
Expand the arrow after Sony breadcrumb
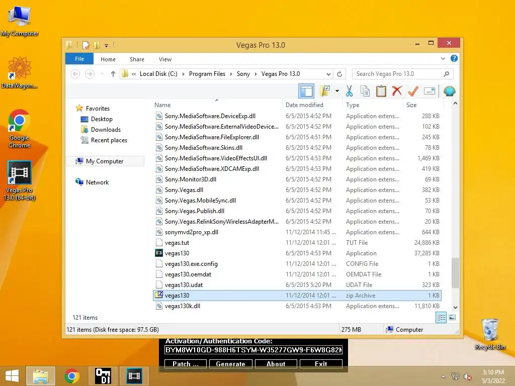tap(255, 74)
